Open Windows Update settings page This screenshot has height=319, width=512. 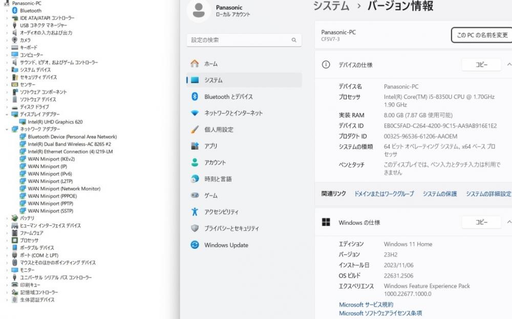click(244, 245)
